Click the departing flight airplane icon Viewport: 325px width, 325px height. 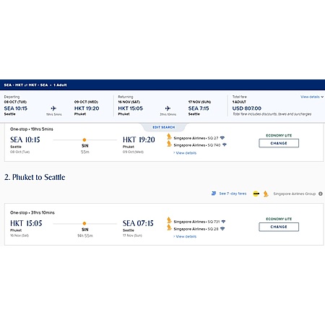(53, 108)
